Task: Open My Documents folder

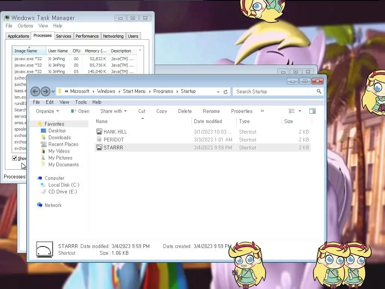Action: 64,164
